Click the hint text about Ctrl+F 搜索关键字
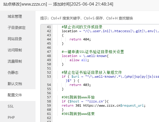The image size is (159, 122). pyautogui.click(x=86, y=18)
